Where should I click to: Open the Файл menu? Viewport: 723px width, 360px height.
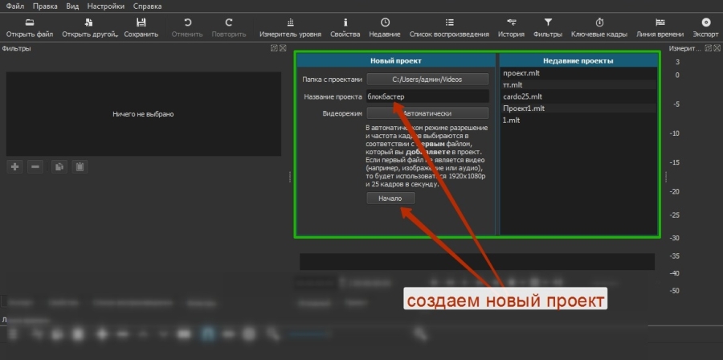(14, 6)
